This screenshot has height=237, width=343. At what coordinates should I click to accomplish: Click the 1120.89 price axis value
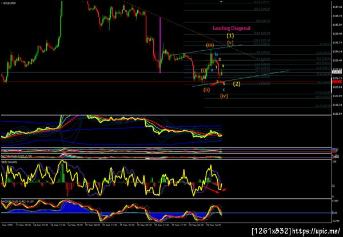[337, 96]
